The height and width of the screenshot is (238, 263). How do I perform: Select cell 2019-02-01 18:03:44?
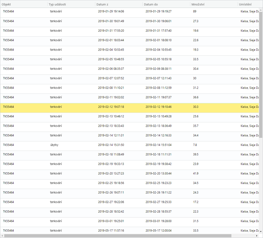point(111,40)
